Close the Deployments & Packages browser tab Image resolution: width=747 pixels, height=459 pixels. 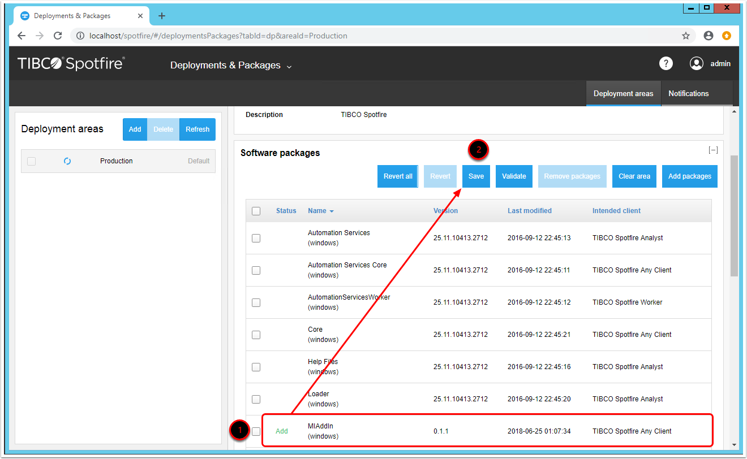pos(140,16)
